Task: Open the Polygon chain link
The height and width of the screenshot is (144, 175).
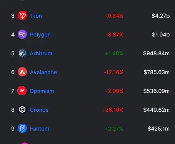Action: point(40,35)
